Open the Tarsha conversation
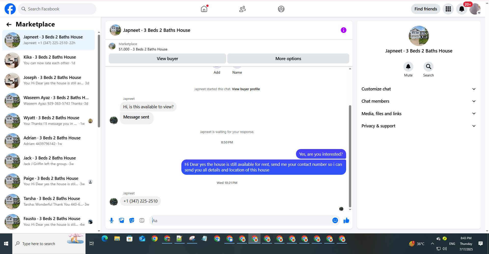The height and width of the screenshot is (254, 489). pyautogui.click(x=49, y=201)
